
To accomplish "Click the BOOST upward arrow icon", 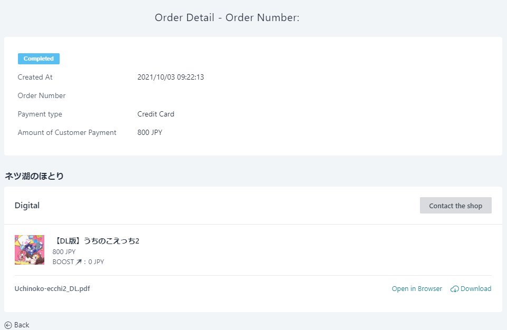I will point(79,262).
